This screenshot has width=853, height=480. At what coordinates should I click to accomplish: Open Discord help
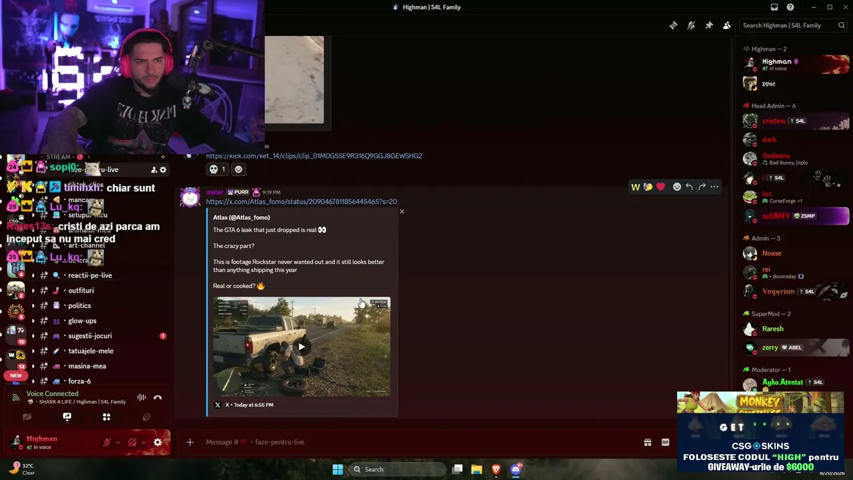tap(790, 7)
